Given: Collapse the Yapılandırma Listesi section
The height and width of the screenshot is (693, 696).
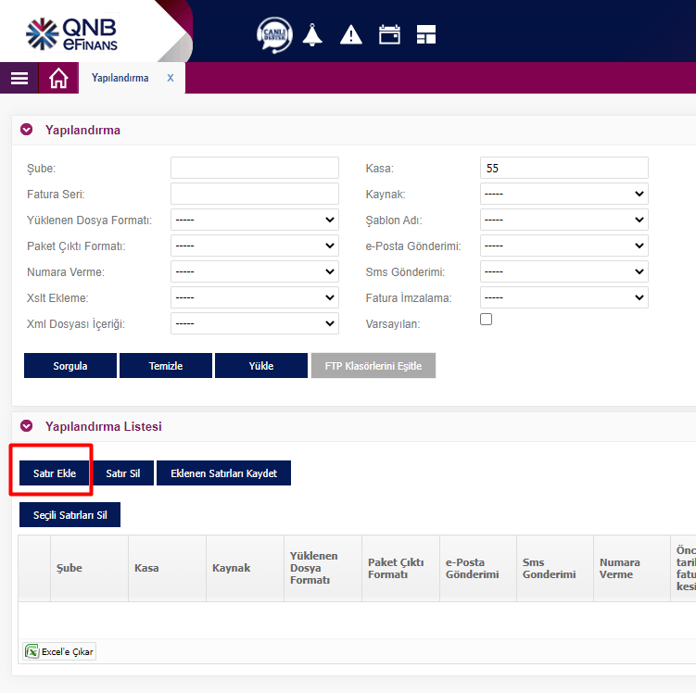Looking at the screenshot, I should click(27, 426).
